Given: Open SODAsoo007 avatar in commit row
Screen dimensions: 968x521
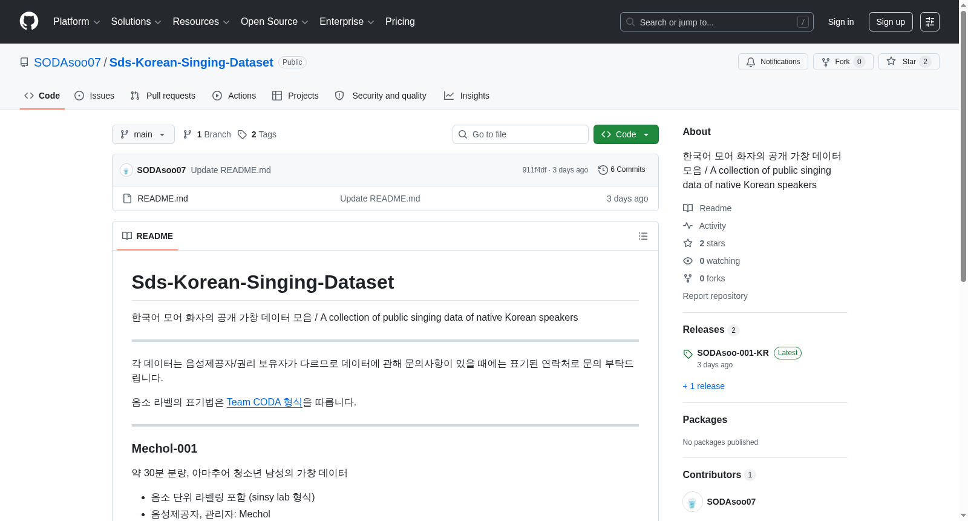Looking at the screenshot, I should [x=126, y=170].
